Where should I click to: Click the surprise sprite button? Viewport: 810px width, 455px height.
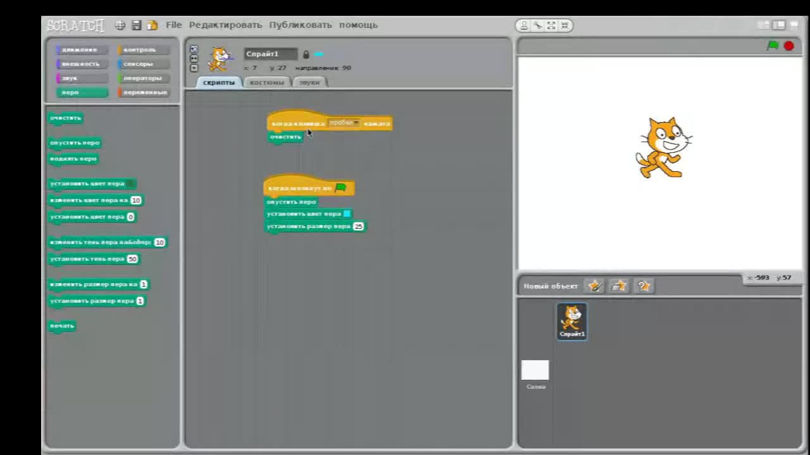[x=644, y=286]
